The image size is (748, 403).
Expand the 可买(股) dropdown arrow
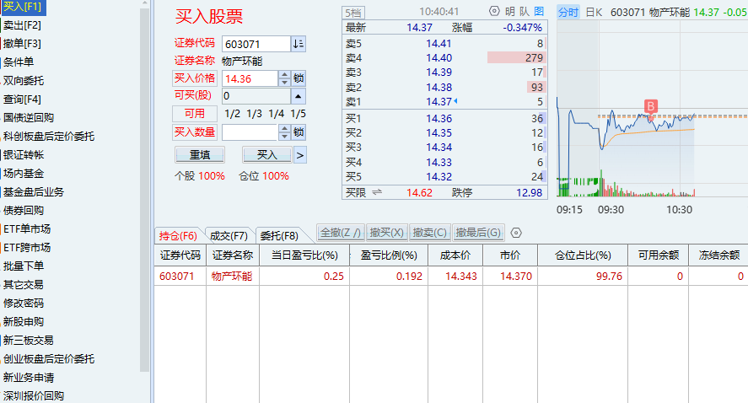(x=299, y=96)
